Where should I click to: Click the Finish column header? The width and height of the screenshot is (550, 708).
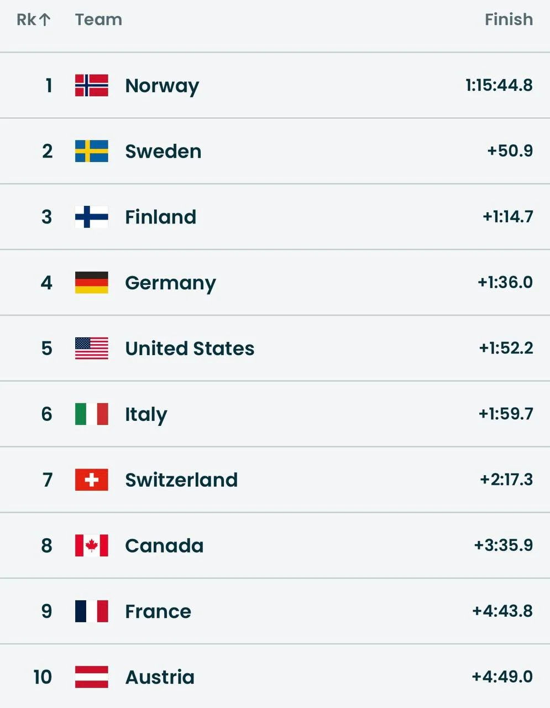(509, 20)
